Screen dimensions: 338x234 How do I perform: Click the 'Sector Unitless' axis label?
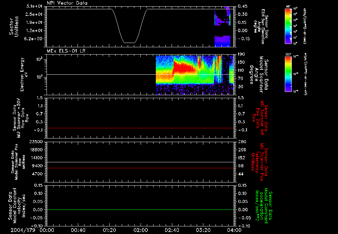(14, 26)
